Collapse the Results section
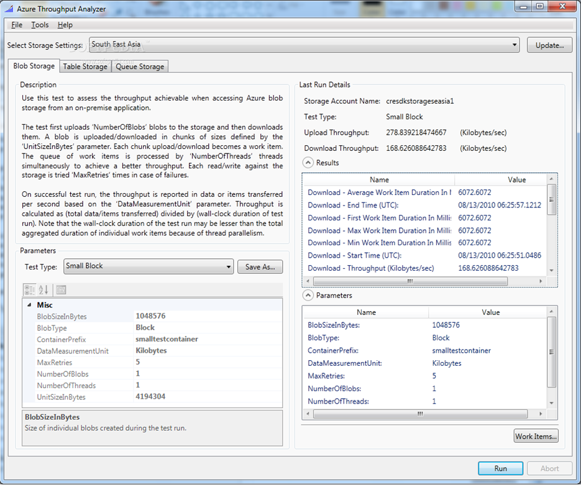The height and width of the screenshot is (485, 581). click(308, 163)
